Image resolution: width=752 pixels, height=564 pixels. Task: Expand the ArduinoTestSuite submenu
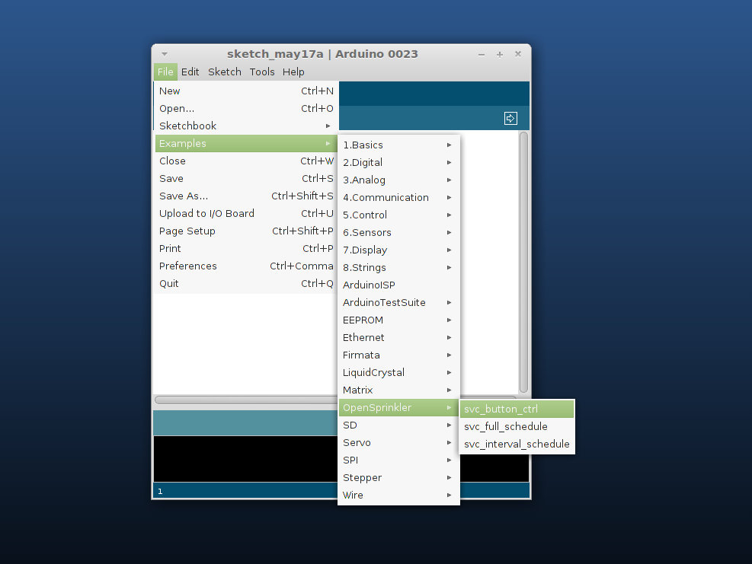(x=398, y=302)
